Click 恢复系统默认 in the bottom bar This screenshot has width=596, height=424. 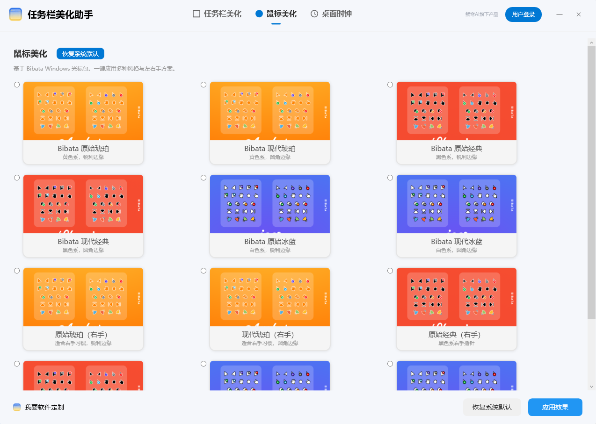point(492,407)
